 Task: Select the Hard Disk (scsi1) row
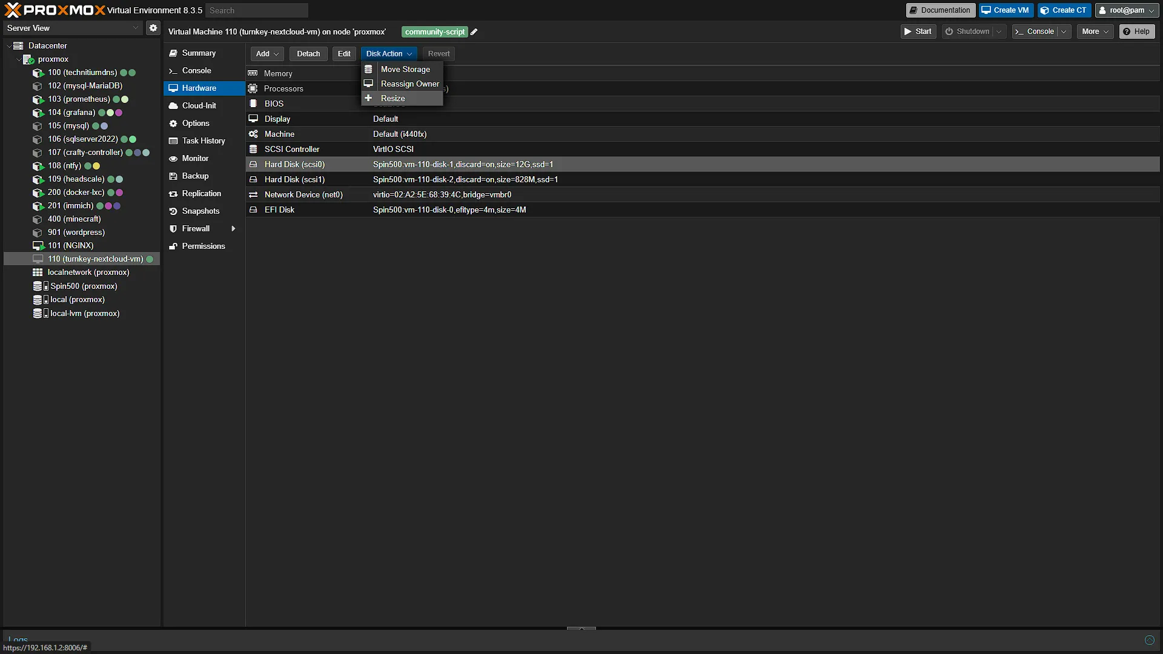pyautogui.click(x=703, y=179)
